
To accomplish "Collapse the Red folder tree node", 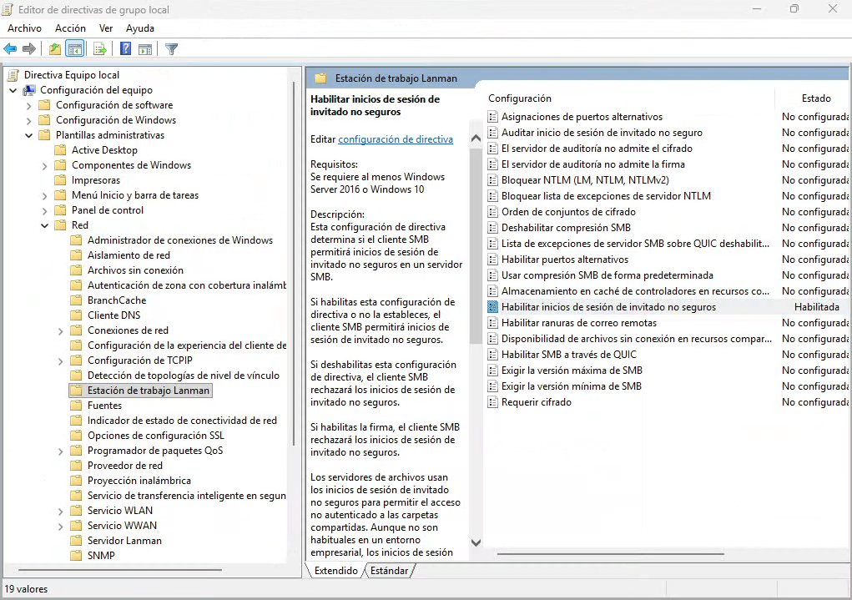I will [x=45, y=225].
